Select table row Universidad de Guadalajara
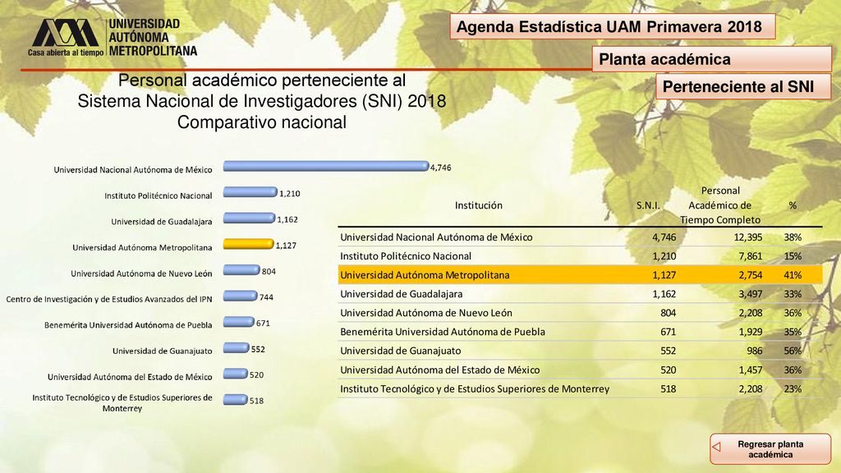841x473 pixels. point(580,294)
